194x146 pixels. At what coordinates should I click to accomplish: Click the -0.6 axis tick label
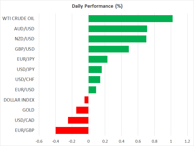(39, 141)
